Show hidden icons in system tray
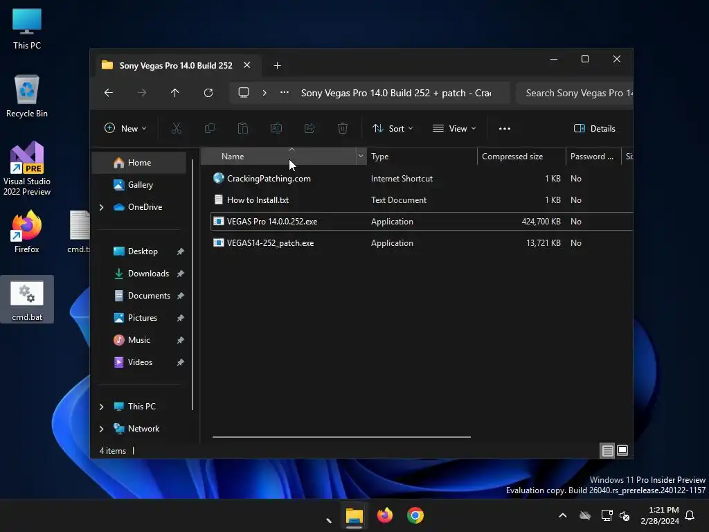 (562, 515)
